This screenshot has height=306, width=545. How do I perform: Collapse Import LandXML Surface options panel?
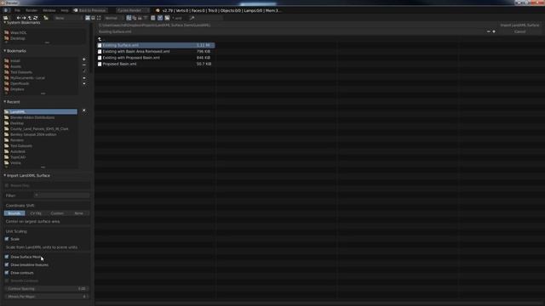5,176
